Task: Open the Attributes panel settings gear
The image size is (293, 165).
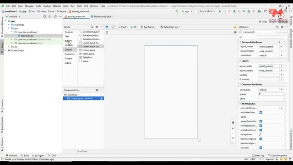Action: [x=282, y=27]
